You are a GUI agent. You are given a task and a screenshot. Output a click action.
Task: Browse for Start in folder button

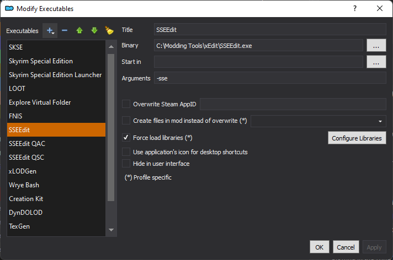click(376, 62)
